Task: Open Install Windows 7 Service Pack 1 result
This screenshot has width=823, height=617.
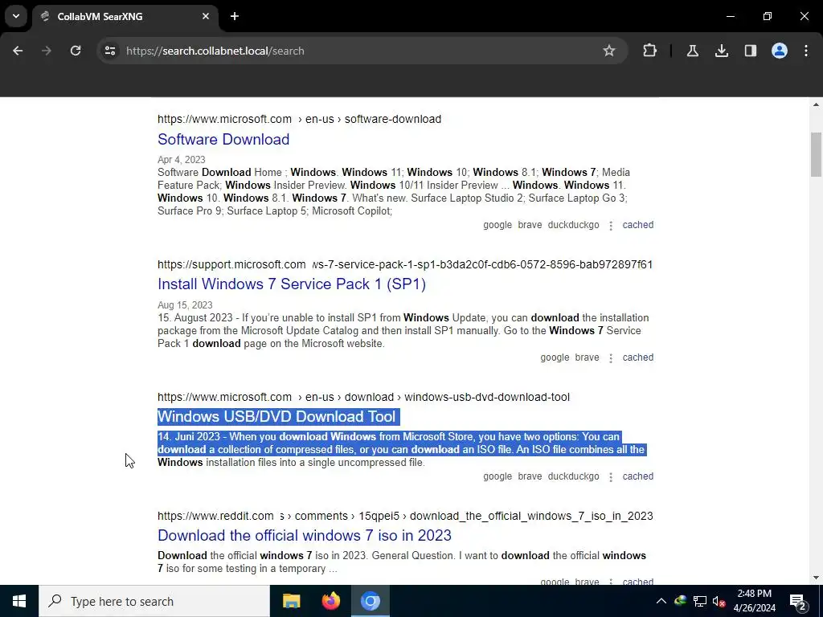Action: tap(292, 284)
